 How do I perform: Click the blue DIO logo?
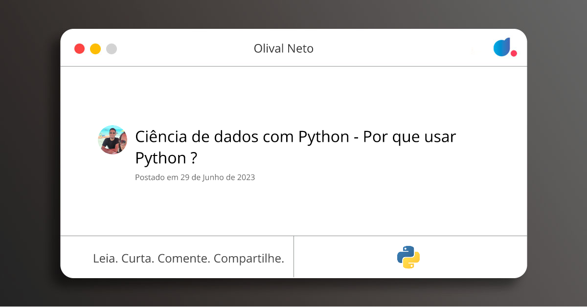(502, 47)
